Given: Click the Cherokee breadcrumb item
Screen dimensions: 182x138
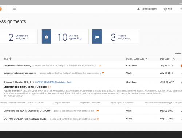Looking at the screenshot, I should (x=8, y=82).
